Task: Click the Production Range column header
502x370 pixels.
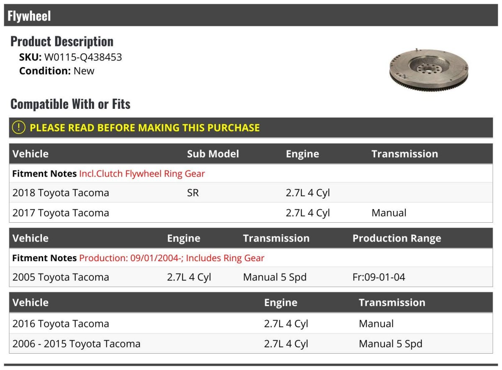Action: pyautogui.click(x=397, y=238)
